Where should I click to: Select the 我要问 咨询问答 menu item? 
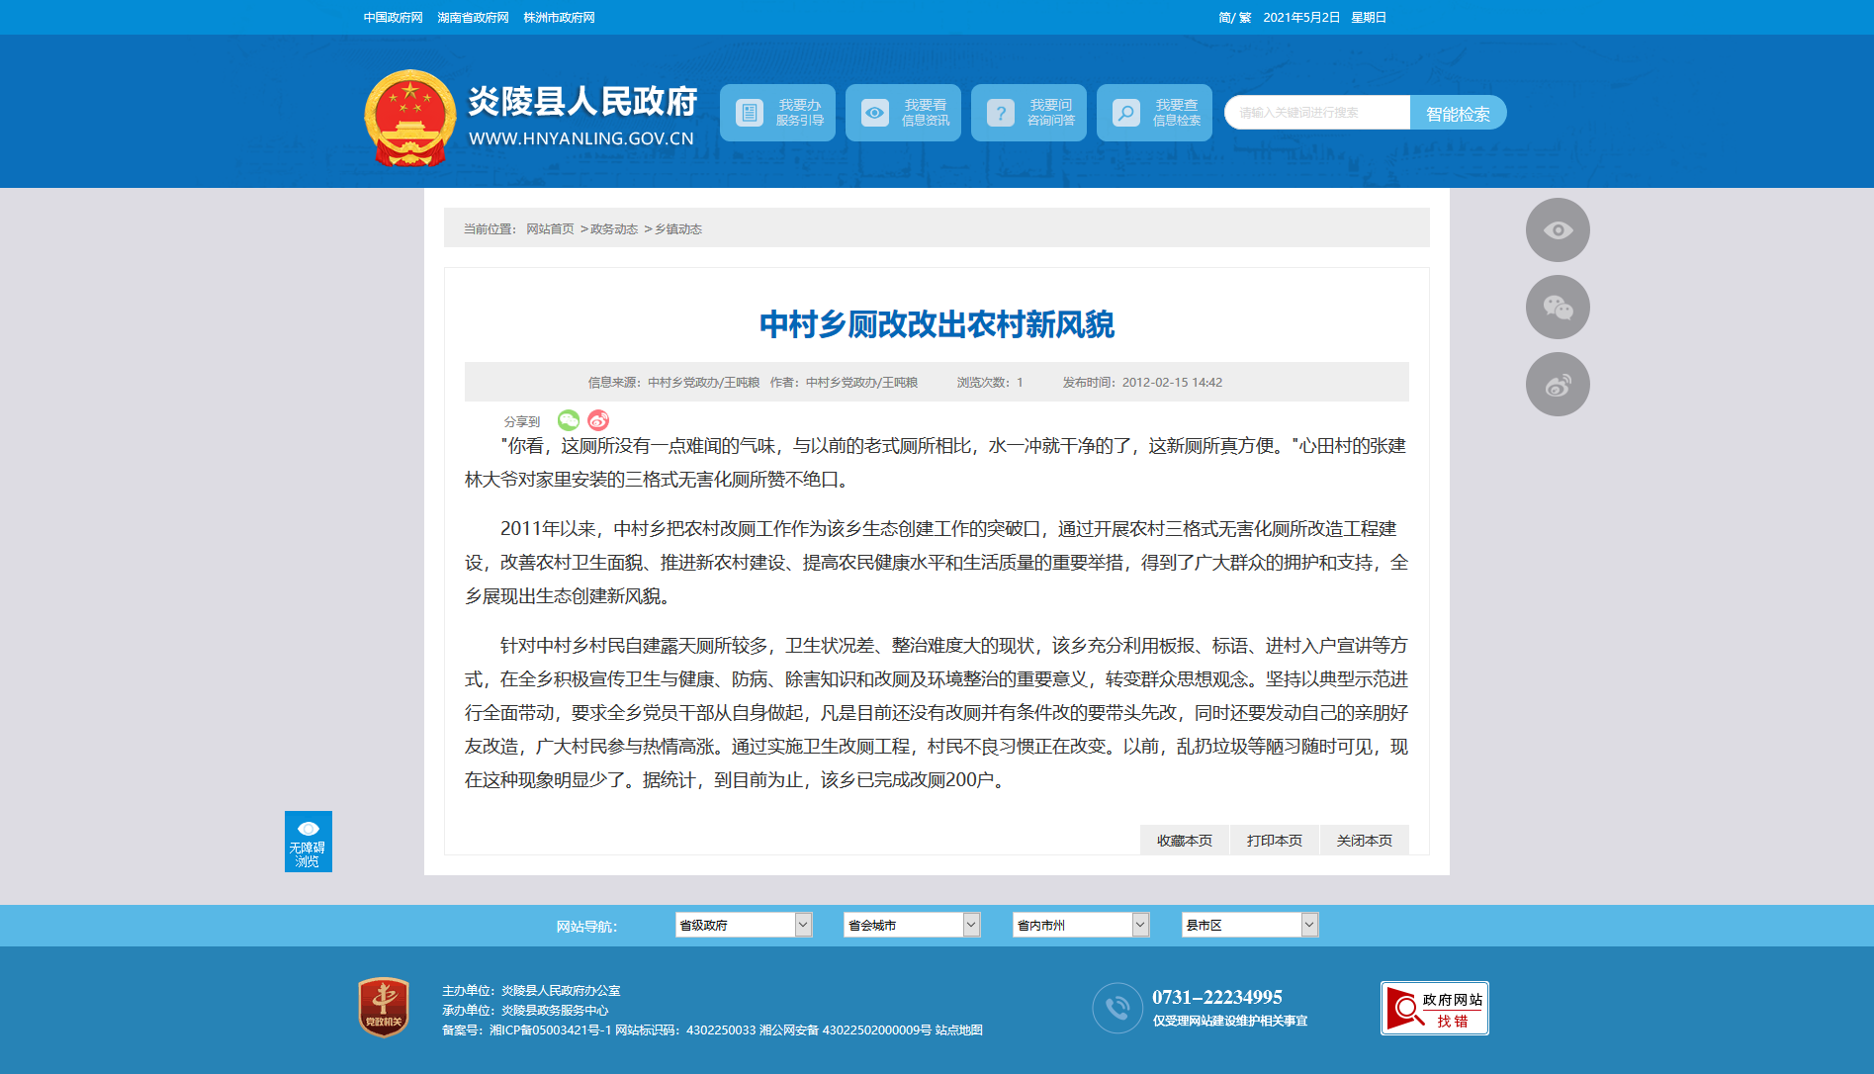[1028, 113]
